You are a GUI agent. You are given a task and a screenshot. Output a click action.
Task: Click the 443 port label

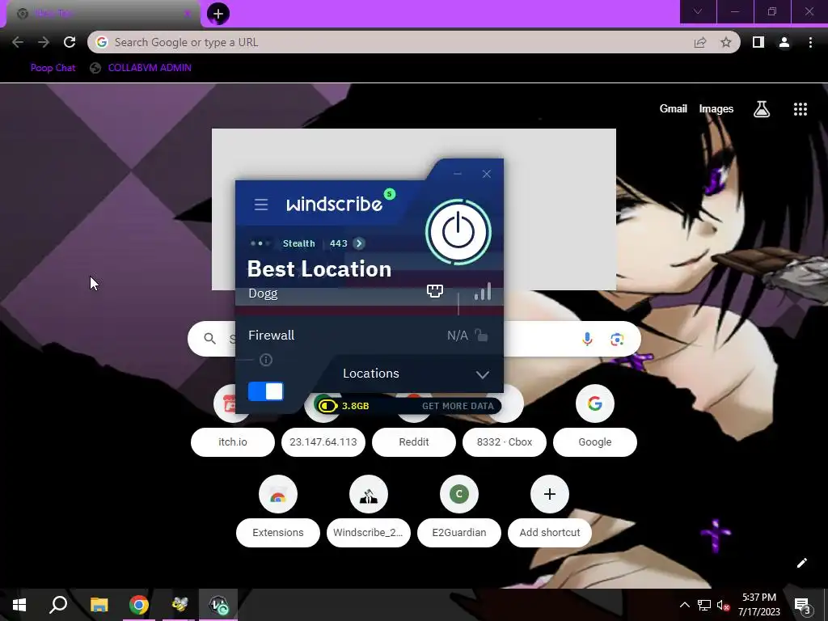coord(339,243)
